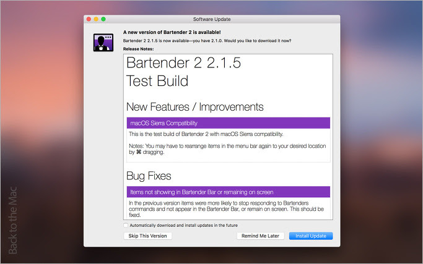
Task: Click the macOS Sierra Compatibility purple header
Action: [x=229, y=123]
